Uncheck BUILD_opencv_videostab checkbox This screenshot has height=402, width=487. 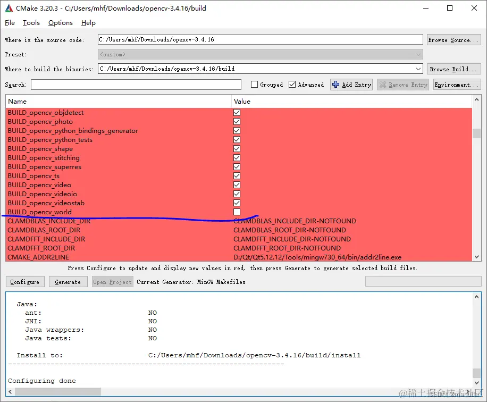click(237, 203)
